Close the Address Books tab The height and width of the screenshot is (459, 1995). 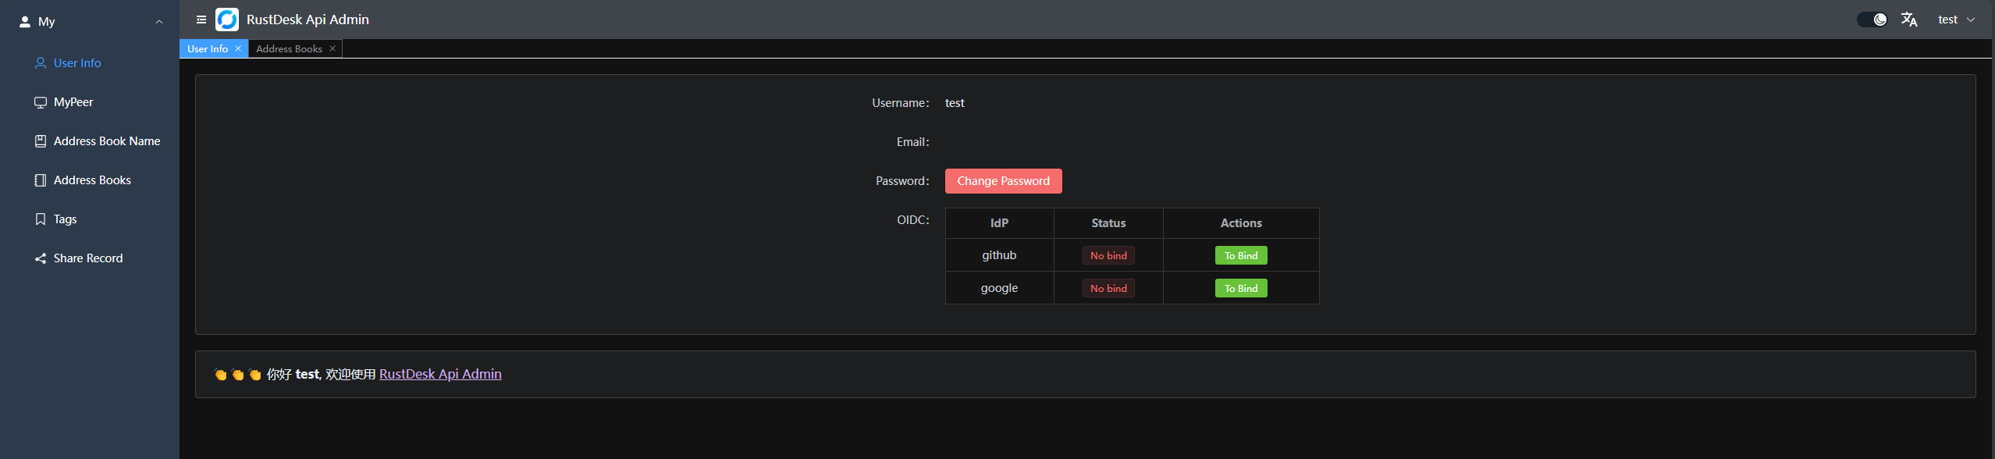pos(332,48)
